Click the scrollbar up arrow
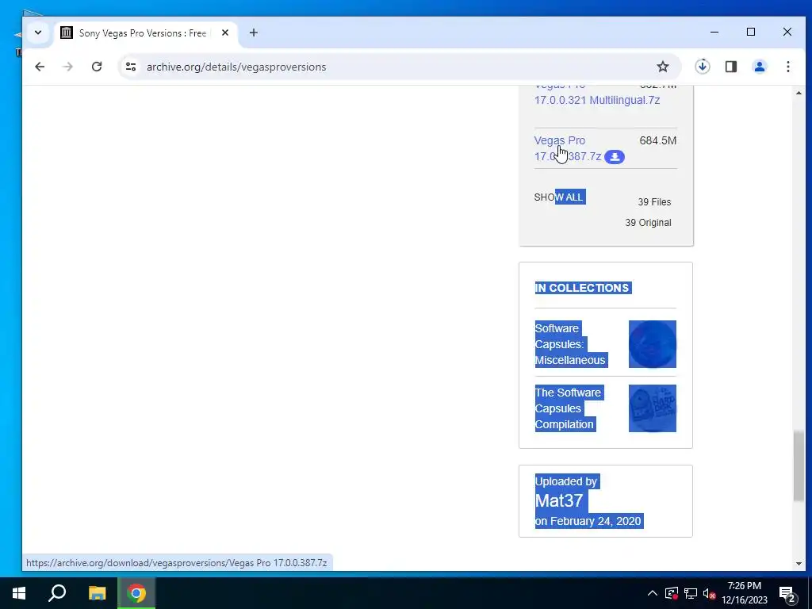Viewport: 812px width, 609px height. 799,94
